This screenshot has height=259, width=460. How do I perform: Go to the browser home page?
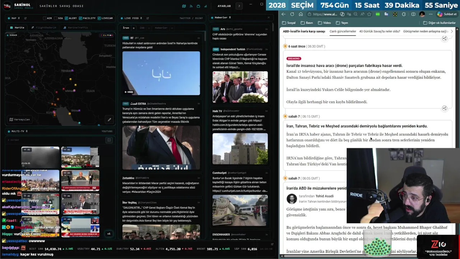click(301, 14)
